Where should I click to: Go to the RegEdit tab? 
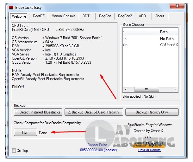[105, 16]
